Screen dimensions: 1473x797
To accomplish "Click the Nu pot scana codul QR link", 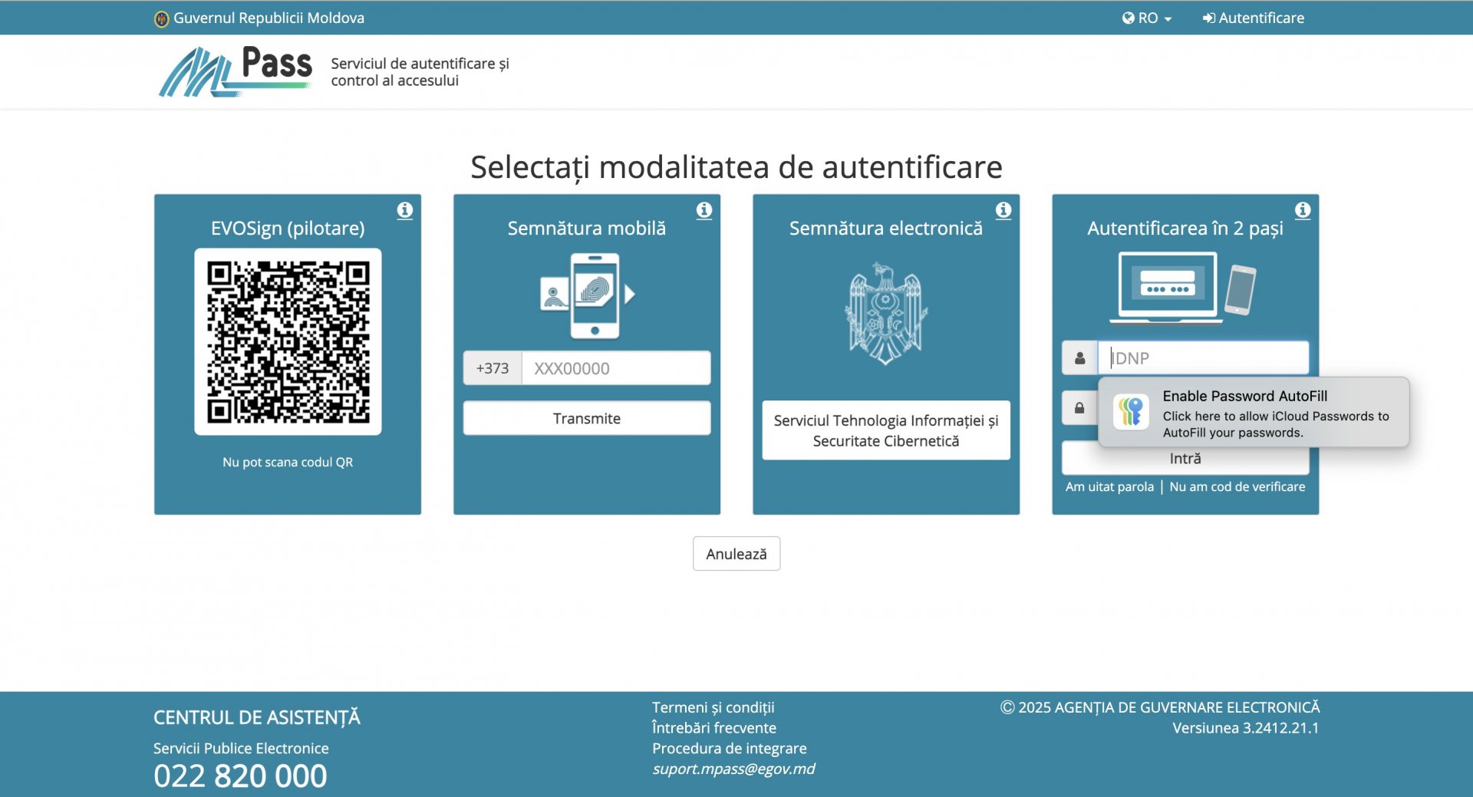I will tap(288, 463).
